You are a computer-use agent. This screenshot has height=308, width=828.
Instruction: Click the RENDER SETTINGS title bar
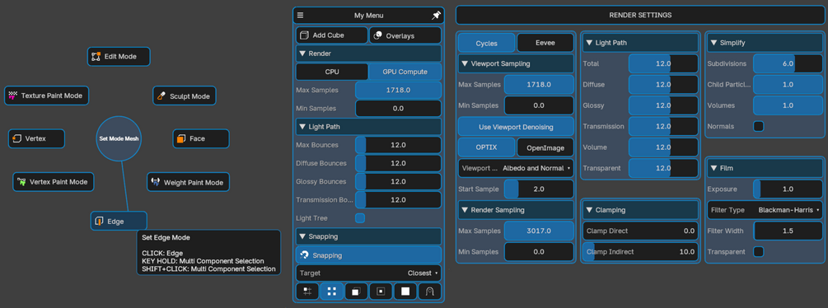click(640, 16)
